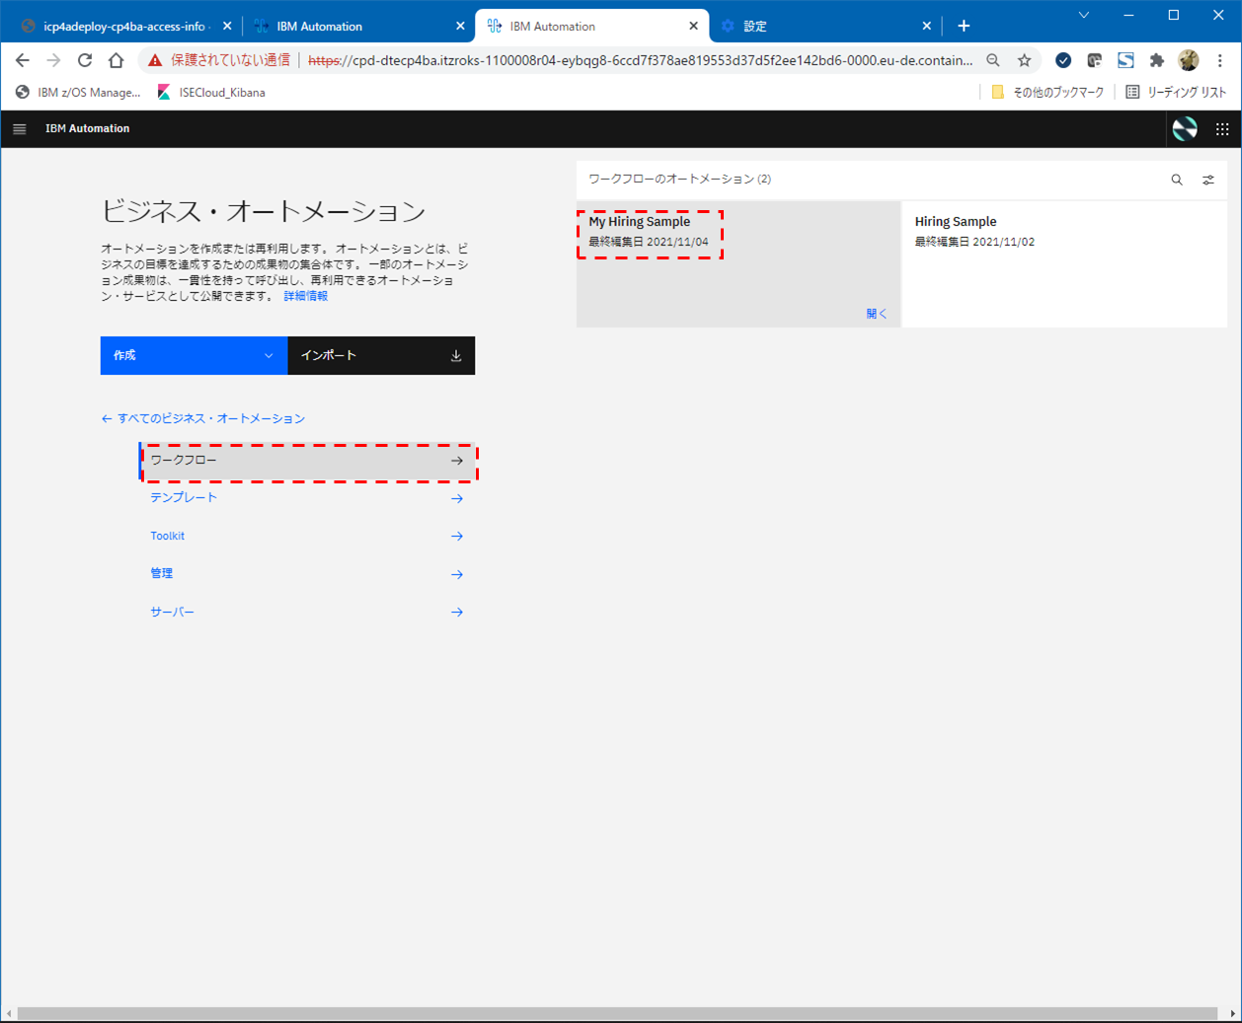Click the browser forward arrow
Viewport: 1242px width, 1023px height.
click(53, 60)
